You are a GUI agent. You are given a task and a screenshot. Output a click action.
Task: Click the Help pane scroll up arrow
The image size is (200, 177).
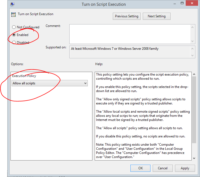click(194, 75)
